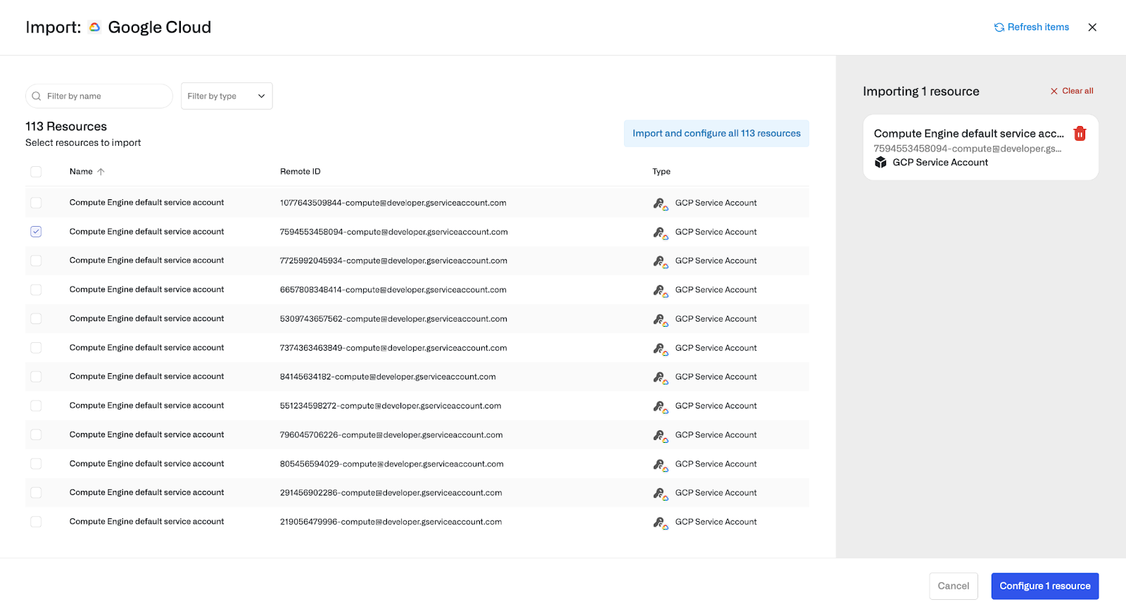Click service account icon in 7725992045934 row
The width and height of the screenshot is (1126, 614).
coord(660,261)
